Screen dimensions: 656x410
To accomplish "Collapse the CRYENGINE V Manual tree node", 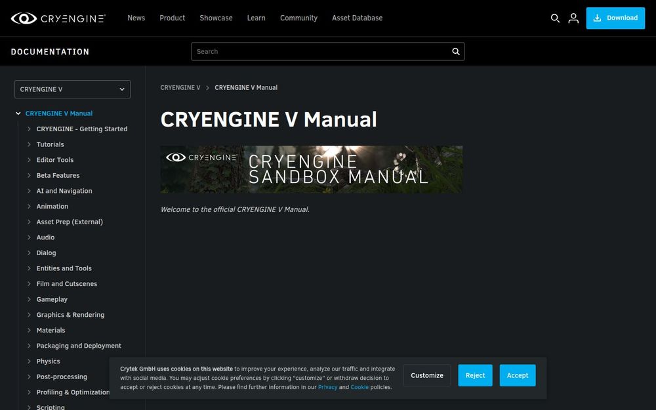I will (x=18, y=113).
